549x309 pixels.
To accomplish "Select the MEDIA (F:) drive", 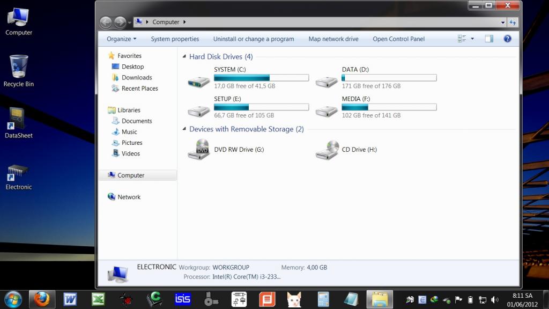I will 376,107.
